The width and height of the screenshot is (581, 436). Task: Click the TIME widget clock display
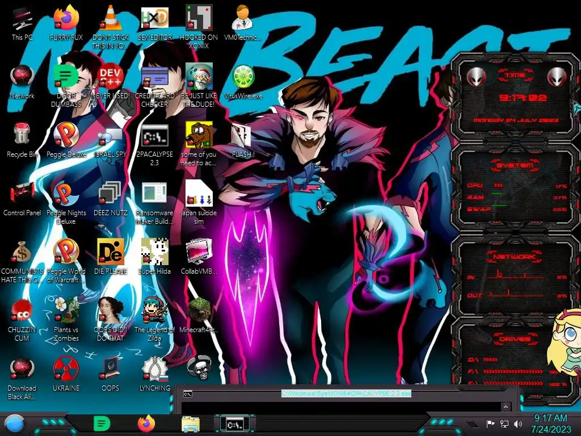point(523,98)
